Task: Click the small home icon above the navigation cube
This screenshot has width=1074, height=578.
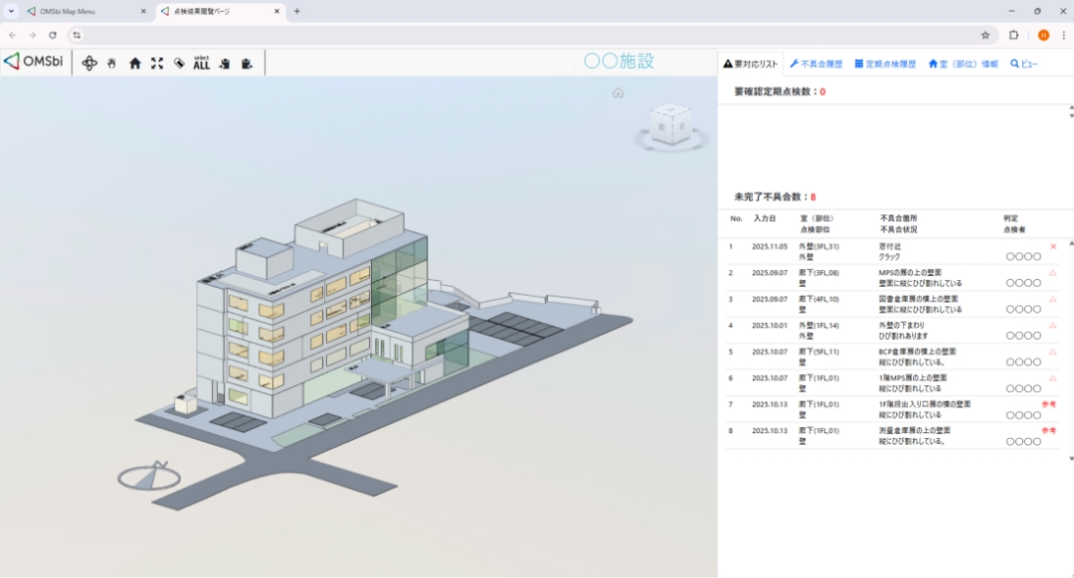Action: pyautogui.click(x=619, y=92)
